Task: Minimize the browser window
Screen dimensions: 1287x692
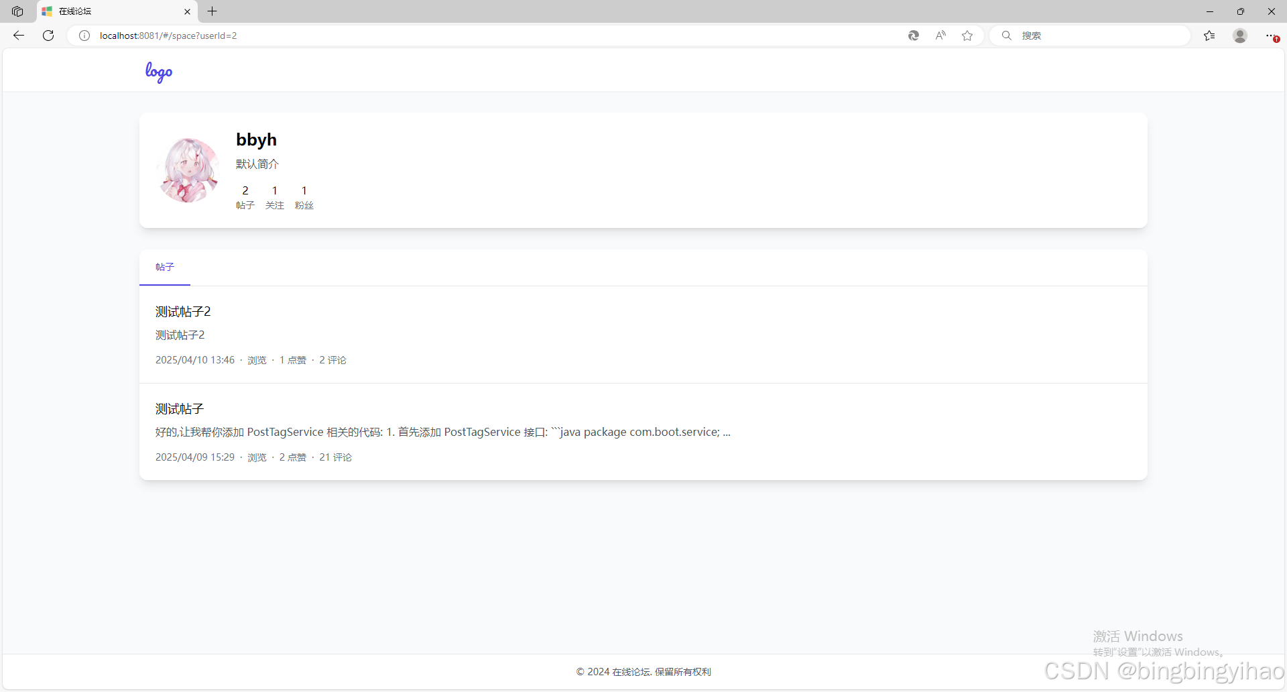Action: click(1210, 11)
